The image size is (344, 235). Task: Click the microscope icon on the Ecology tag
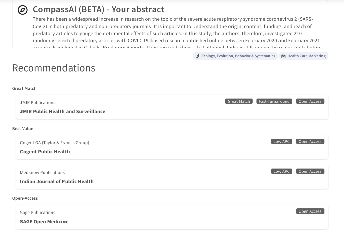197,56
